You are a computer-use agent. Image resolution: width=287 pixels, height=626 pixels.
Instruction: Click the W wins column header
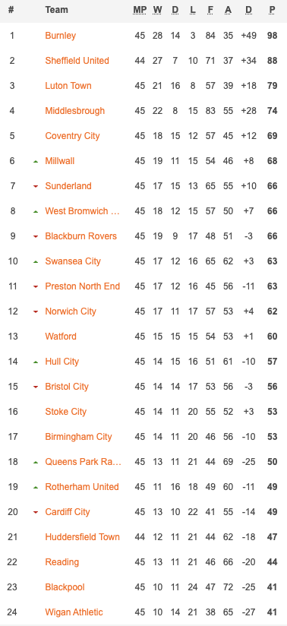[157, 10]
